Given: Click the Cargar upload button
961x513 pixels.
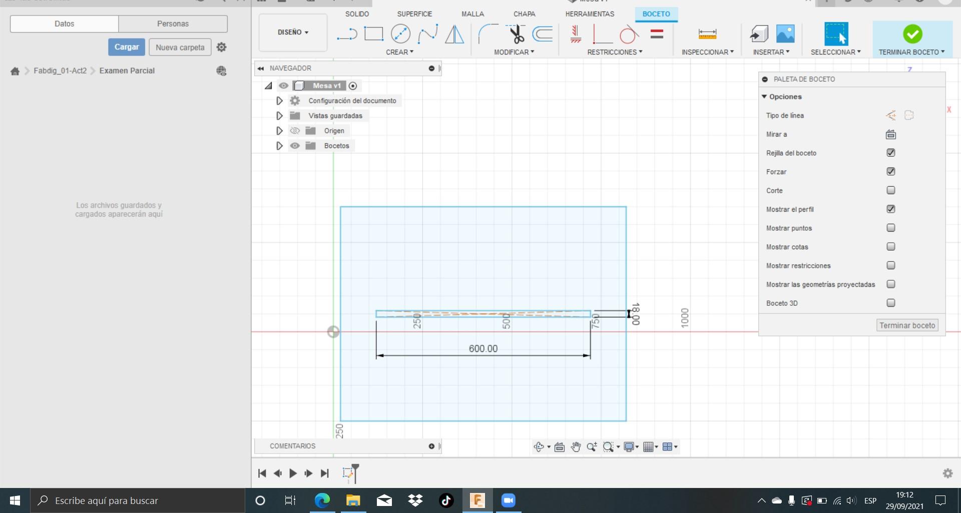Looking at the screenshot, I should point(127,47).
